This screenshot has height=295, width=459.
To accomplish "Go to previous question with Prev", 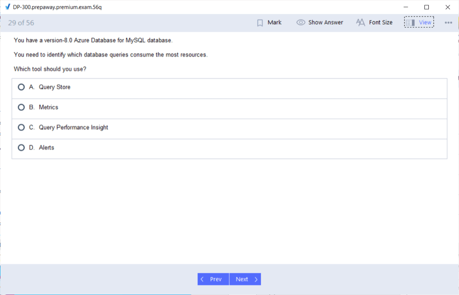I will point(213,279).
